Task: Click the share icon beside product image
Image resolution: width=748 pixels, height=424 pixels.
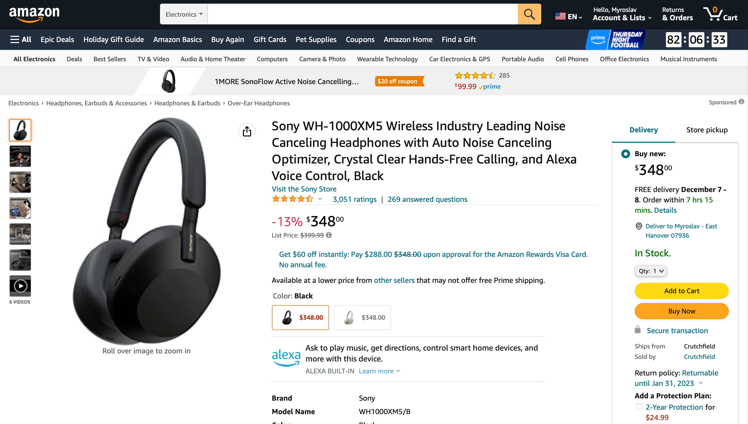Action: pos(247,131)
